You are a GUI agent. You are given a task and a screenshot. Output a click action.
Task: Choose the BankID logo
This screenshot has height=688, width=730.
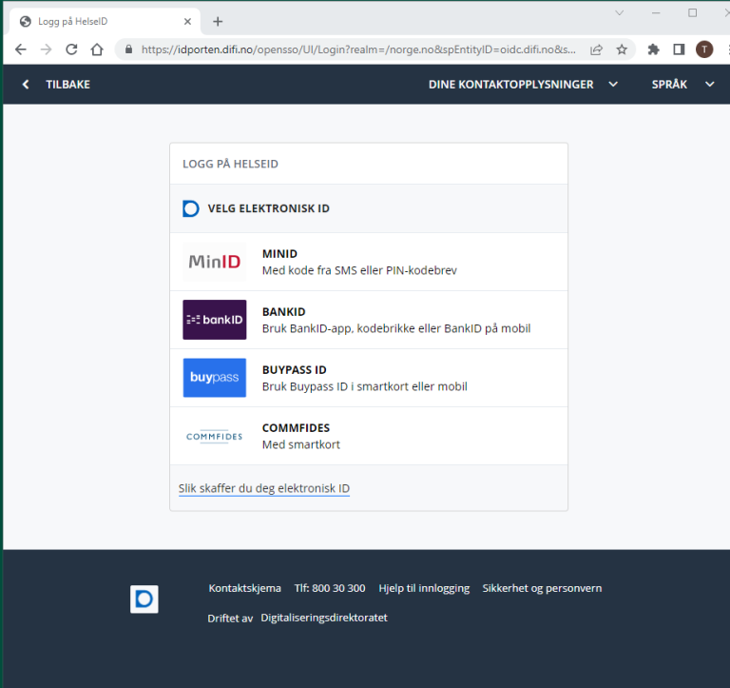(214, 320)
